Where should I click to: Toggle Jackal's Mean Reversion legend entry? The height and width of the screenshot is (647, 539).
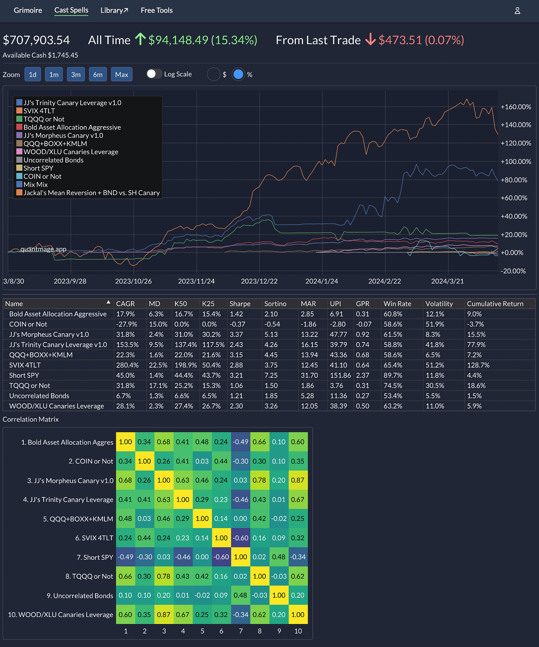tap(88, 192)
